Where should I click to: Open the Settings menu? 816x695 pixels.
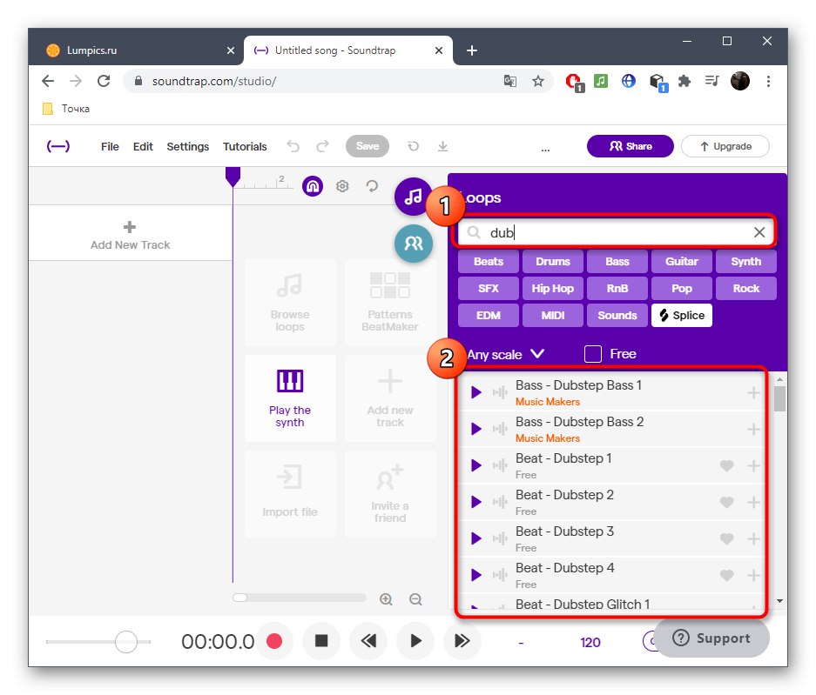point(188,147)
